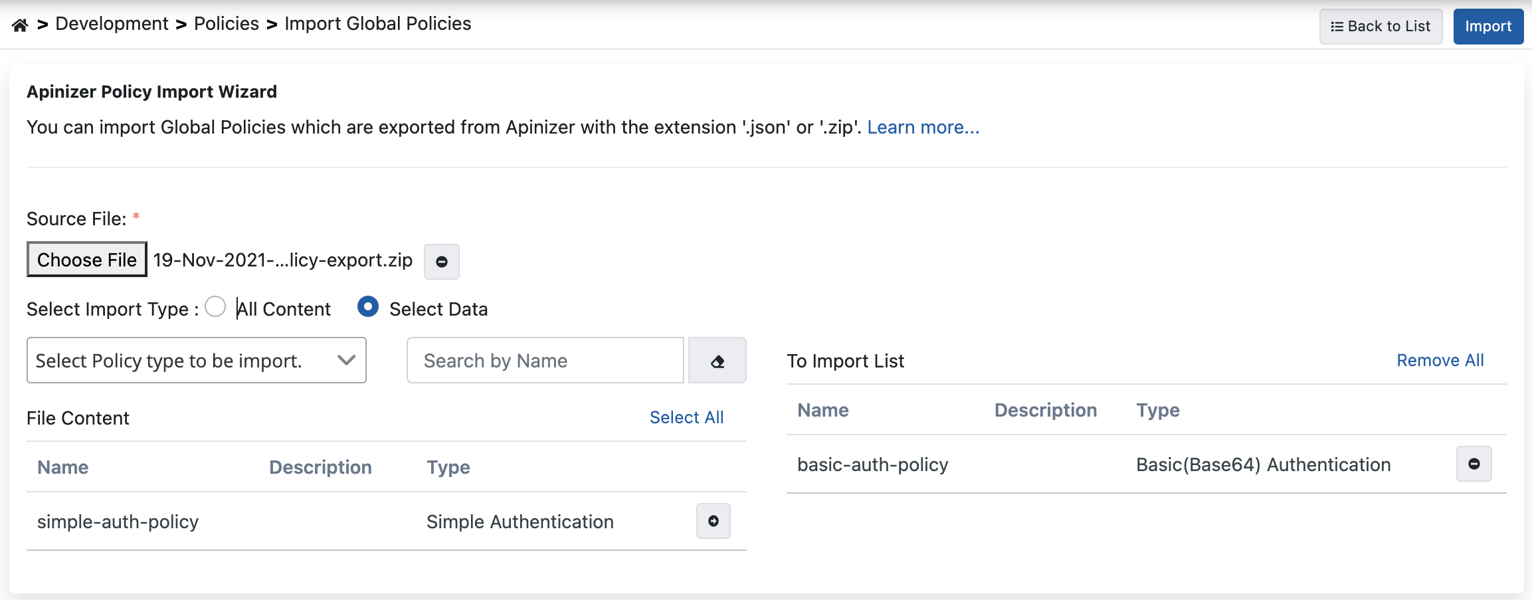Click the basic-auth-policy row name

[x=872, y=465]
